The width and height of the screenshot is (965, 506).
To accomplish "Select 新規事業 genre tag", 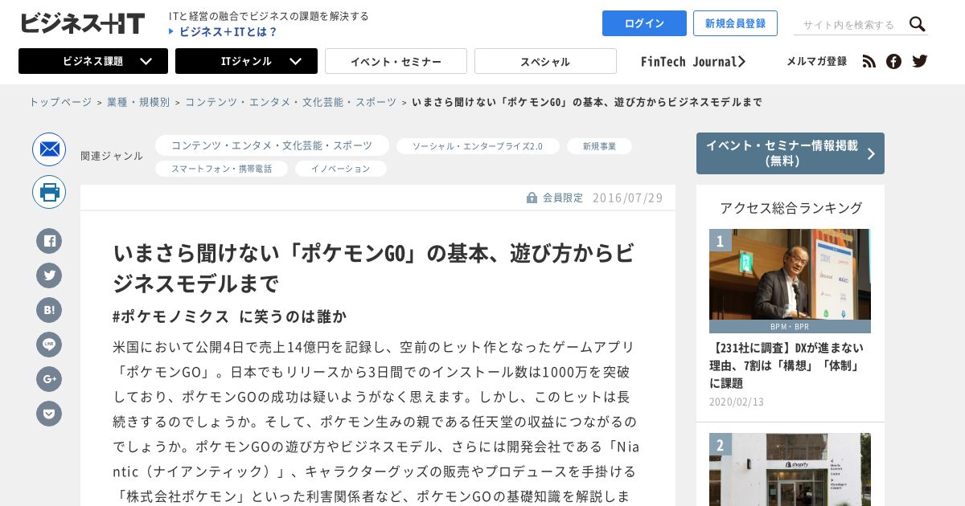I will coord(599,146).
